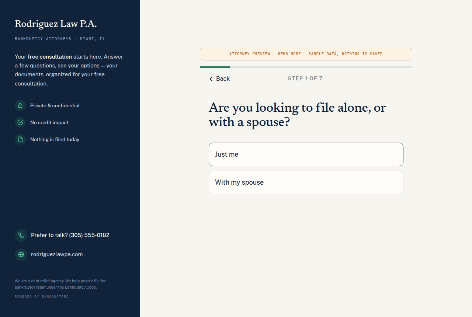
Task: Open the rodriguezlawpa.com link
Action: (57, 254)
